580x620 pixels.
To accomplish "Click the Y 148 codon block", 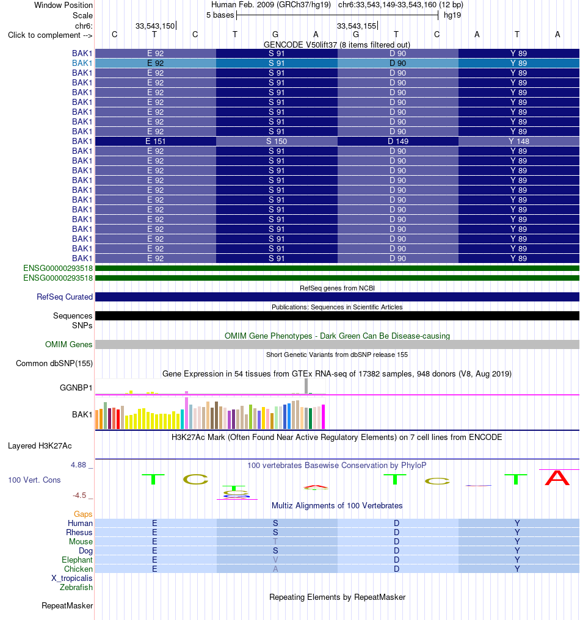I will (519, 141).
